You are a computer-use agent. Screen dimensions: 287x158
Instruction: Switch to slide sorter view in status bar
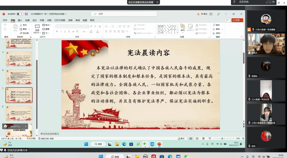[197, 139]
